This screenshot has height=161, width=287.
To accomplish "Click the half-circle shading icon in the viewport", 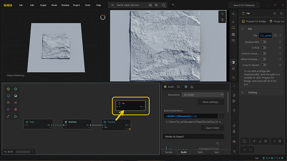I will [x=222, y=20].
